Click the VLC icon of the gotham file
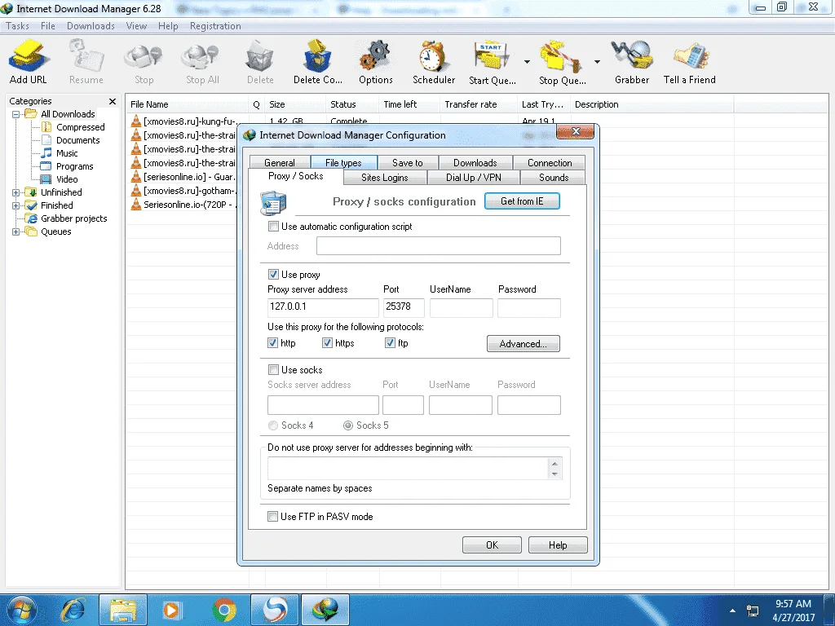This screenshot has height=626, width=835. point(136,191)
